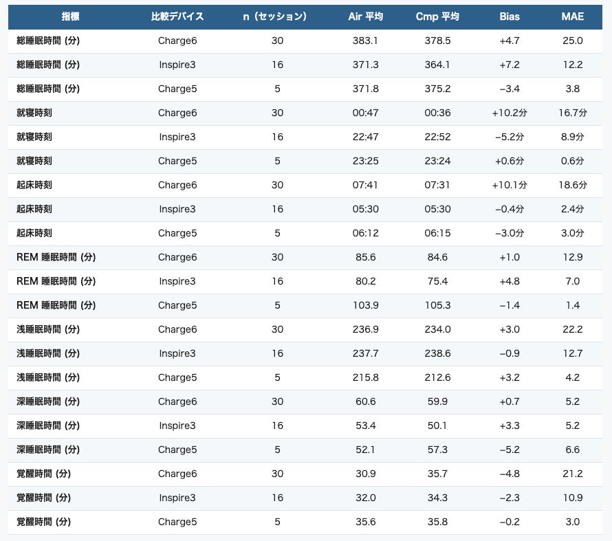
Task: Click the 103.9 REM Air average cell
Action: pyautogui.click(x=365, y=305)
